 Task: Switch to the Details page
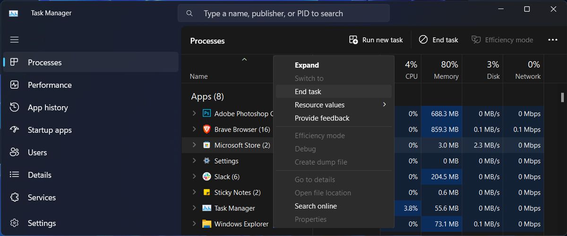point(91,175)
